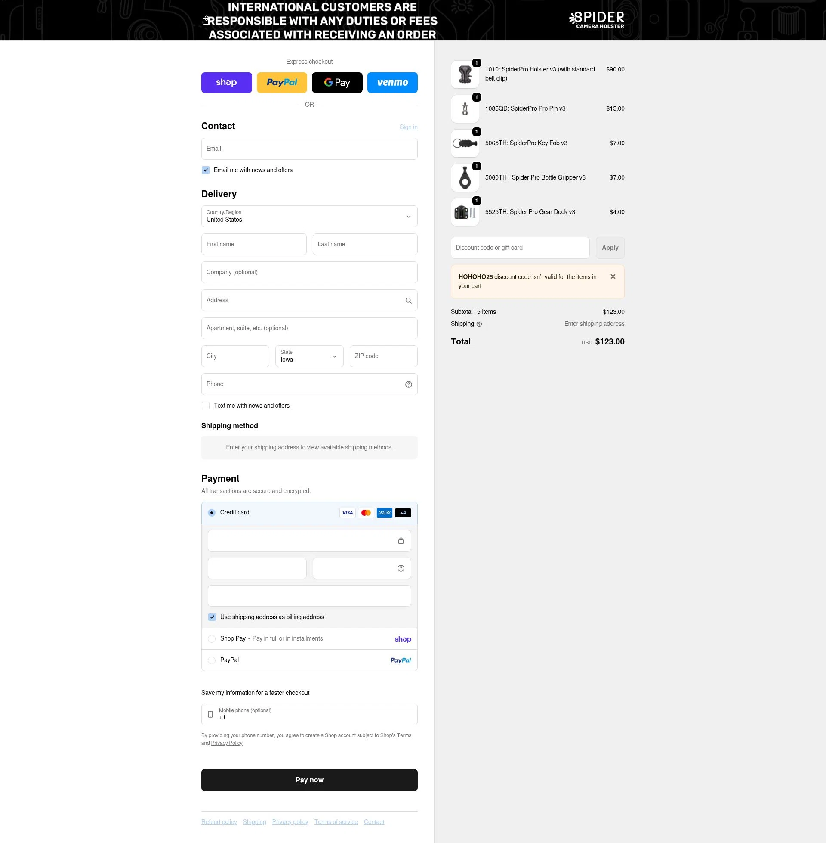Image resolution: width=826 pixels, height=843 pixels.
Task: Change State from Iowa using the dropdown
Action: [x=309, y=356]
